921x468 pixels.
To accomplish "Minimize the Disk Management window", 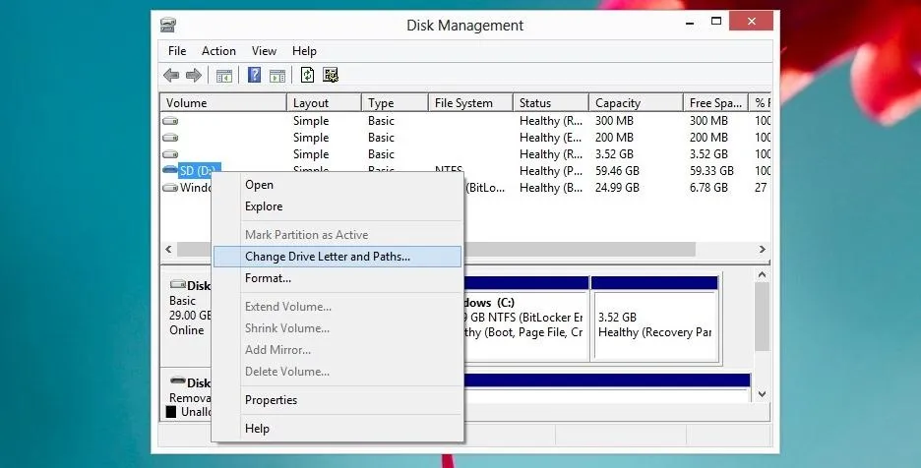I will pos(690,23).
